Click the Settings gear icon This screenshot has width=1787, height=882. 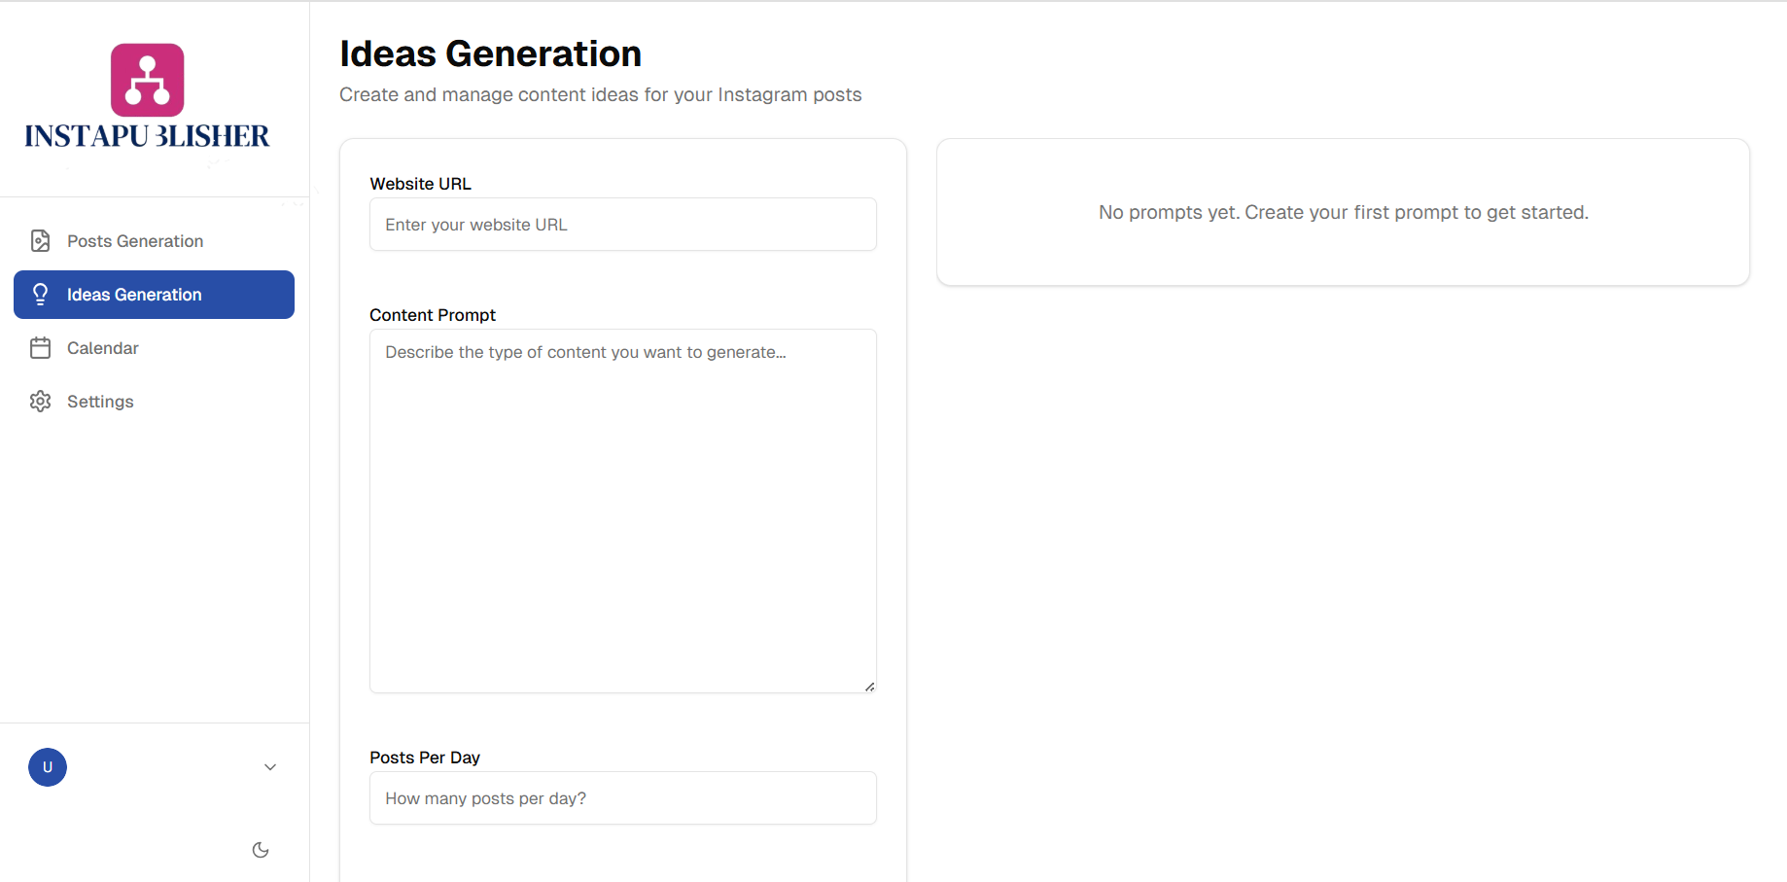pos(40,402)
